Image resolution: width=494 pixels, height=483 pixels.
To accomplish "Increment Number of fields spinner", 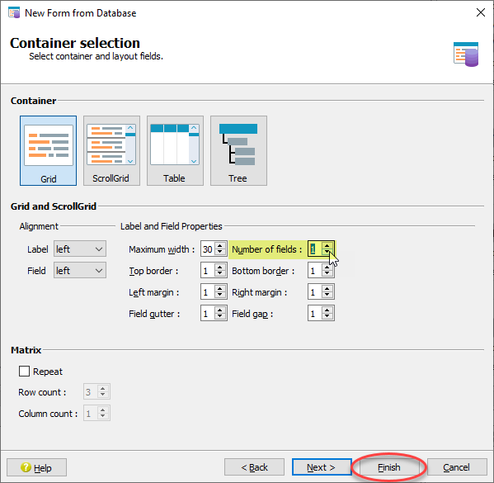I will (327, 246).
